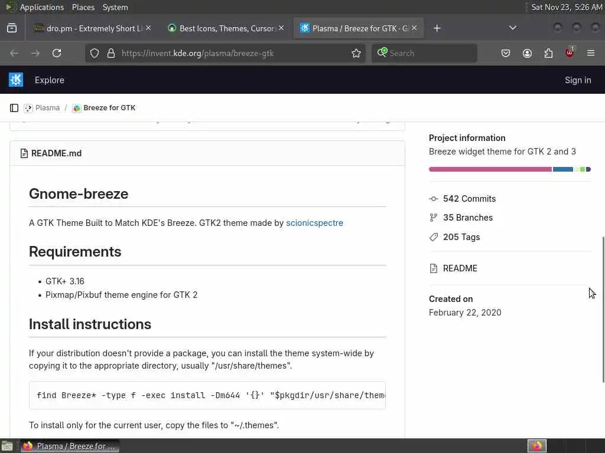This screenshot has height=453, width=605.
Task: Close the Plasma / Breeze for GTK tab
Action: point(414,28)
